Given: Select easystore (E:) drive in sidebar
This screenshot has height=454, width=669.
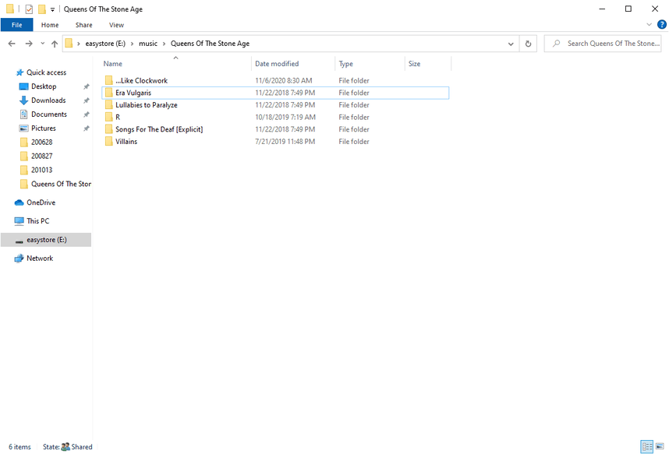Looking at the screenshot, I should click(46, 240).
